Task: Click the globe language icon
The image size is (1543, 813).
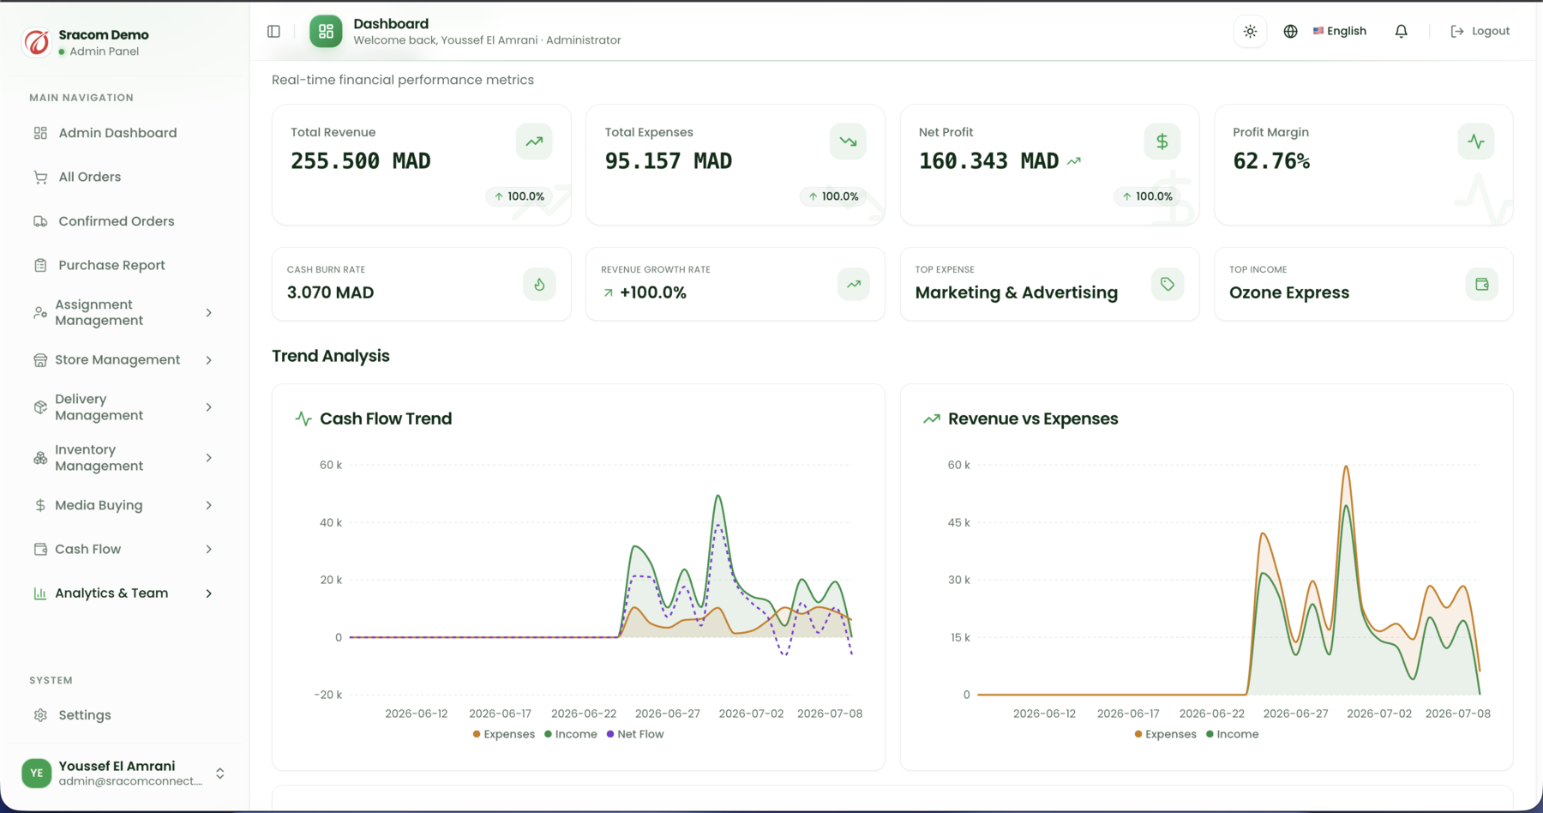Action: 1290,32
